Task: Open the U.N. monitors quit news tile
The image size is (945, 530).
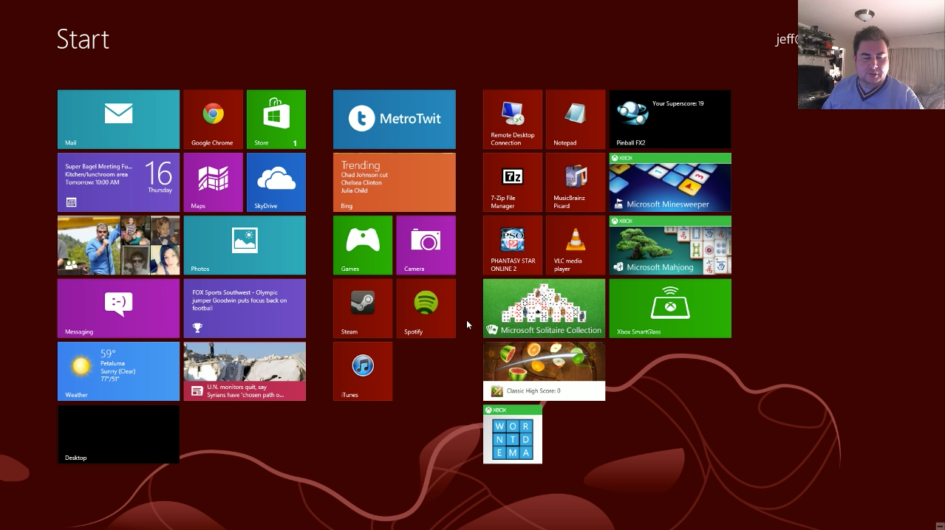Action: (245, 371)
